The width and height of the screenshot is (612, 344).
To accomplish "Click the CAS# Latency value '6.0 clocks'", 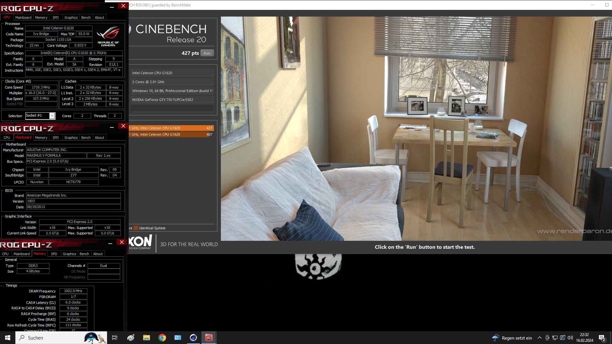I will click(73, 302).
